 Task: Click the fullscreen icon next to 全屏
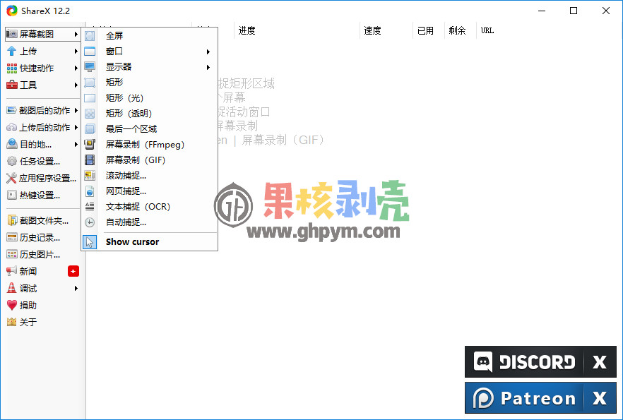coord(90,36)
